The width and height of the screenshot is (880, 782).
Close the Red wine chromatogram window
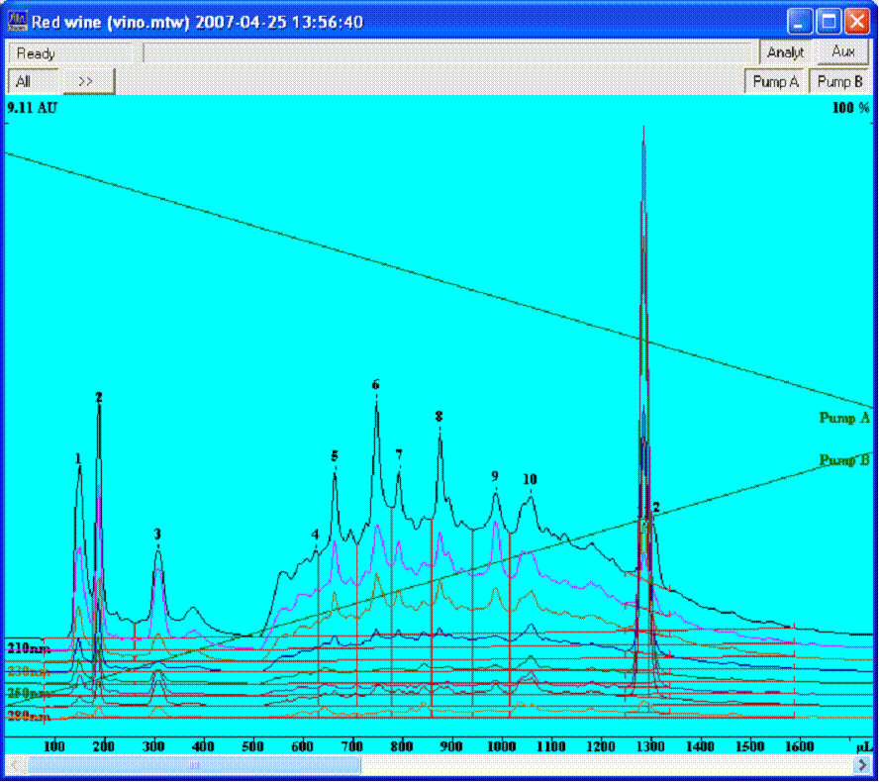point(857,22)
